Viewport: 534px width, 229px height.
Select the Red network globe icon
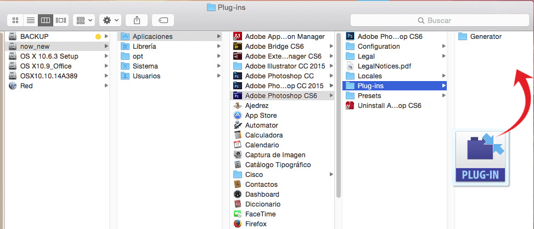(x=13, y=85)
